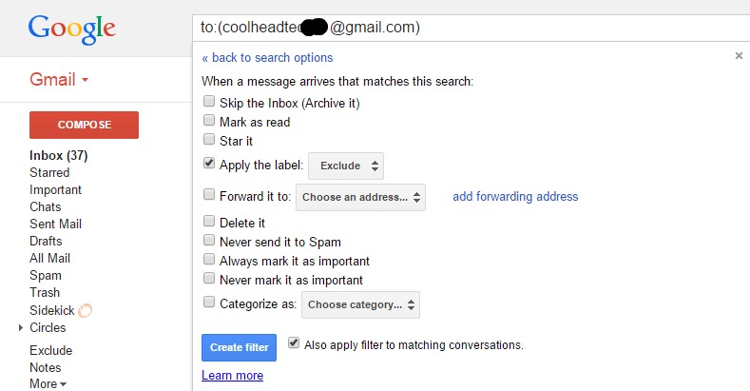Toggle the Star it checkbox
750x391 pixels.
point(209,140)
